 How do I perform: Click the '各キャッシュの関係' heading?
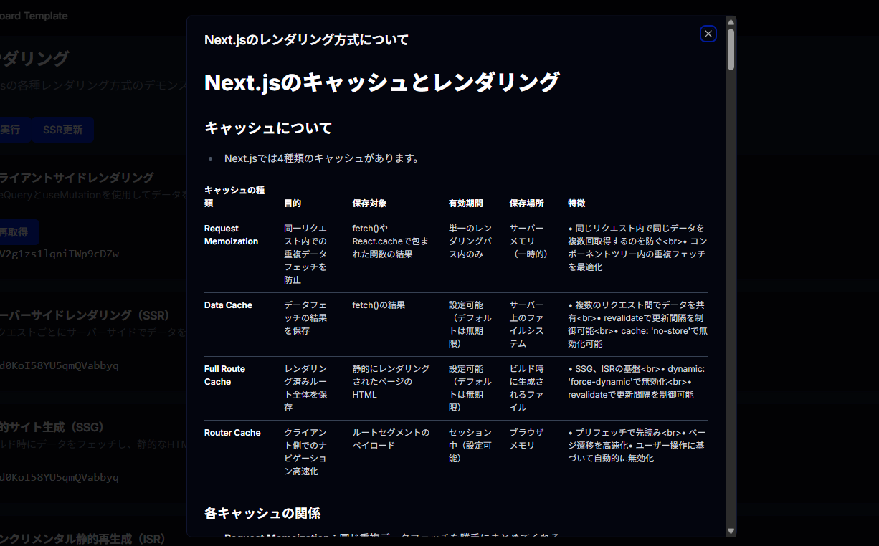(262, 514)
